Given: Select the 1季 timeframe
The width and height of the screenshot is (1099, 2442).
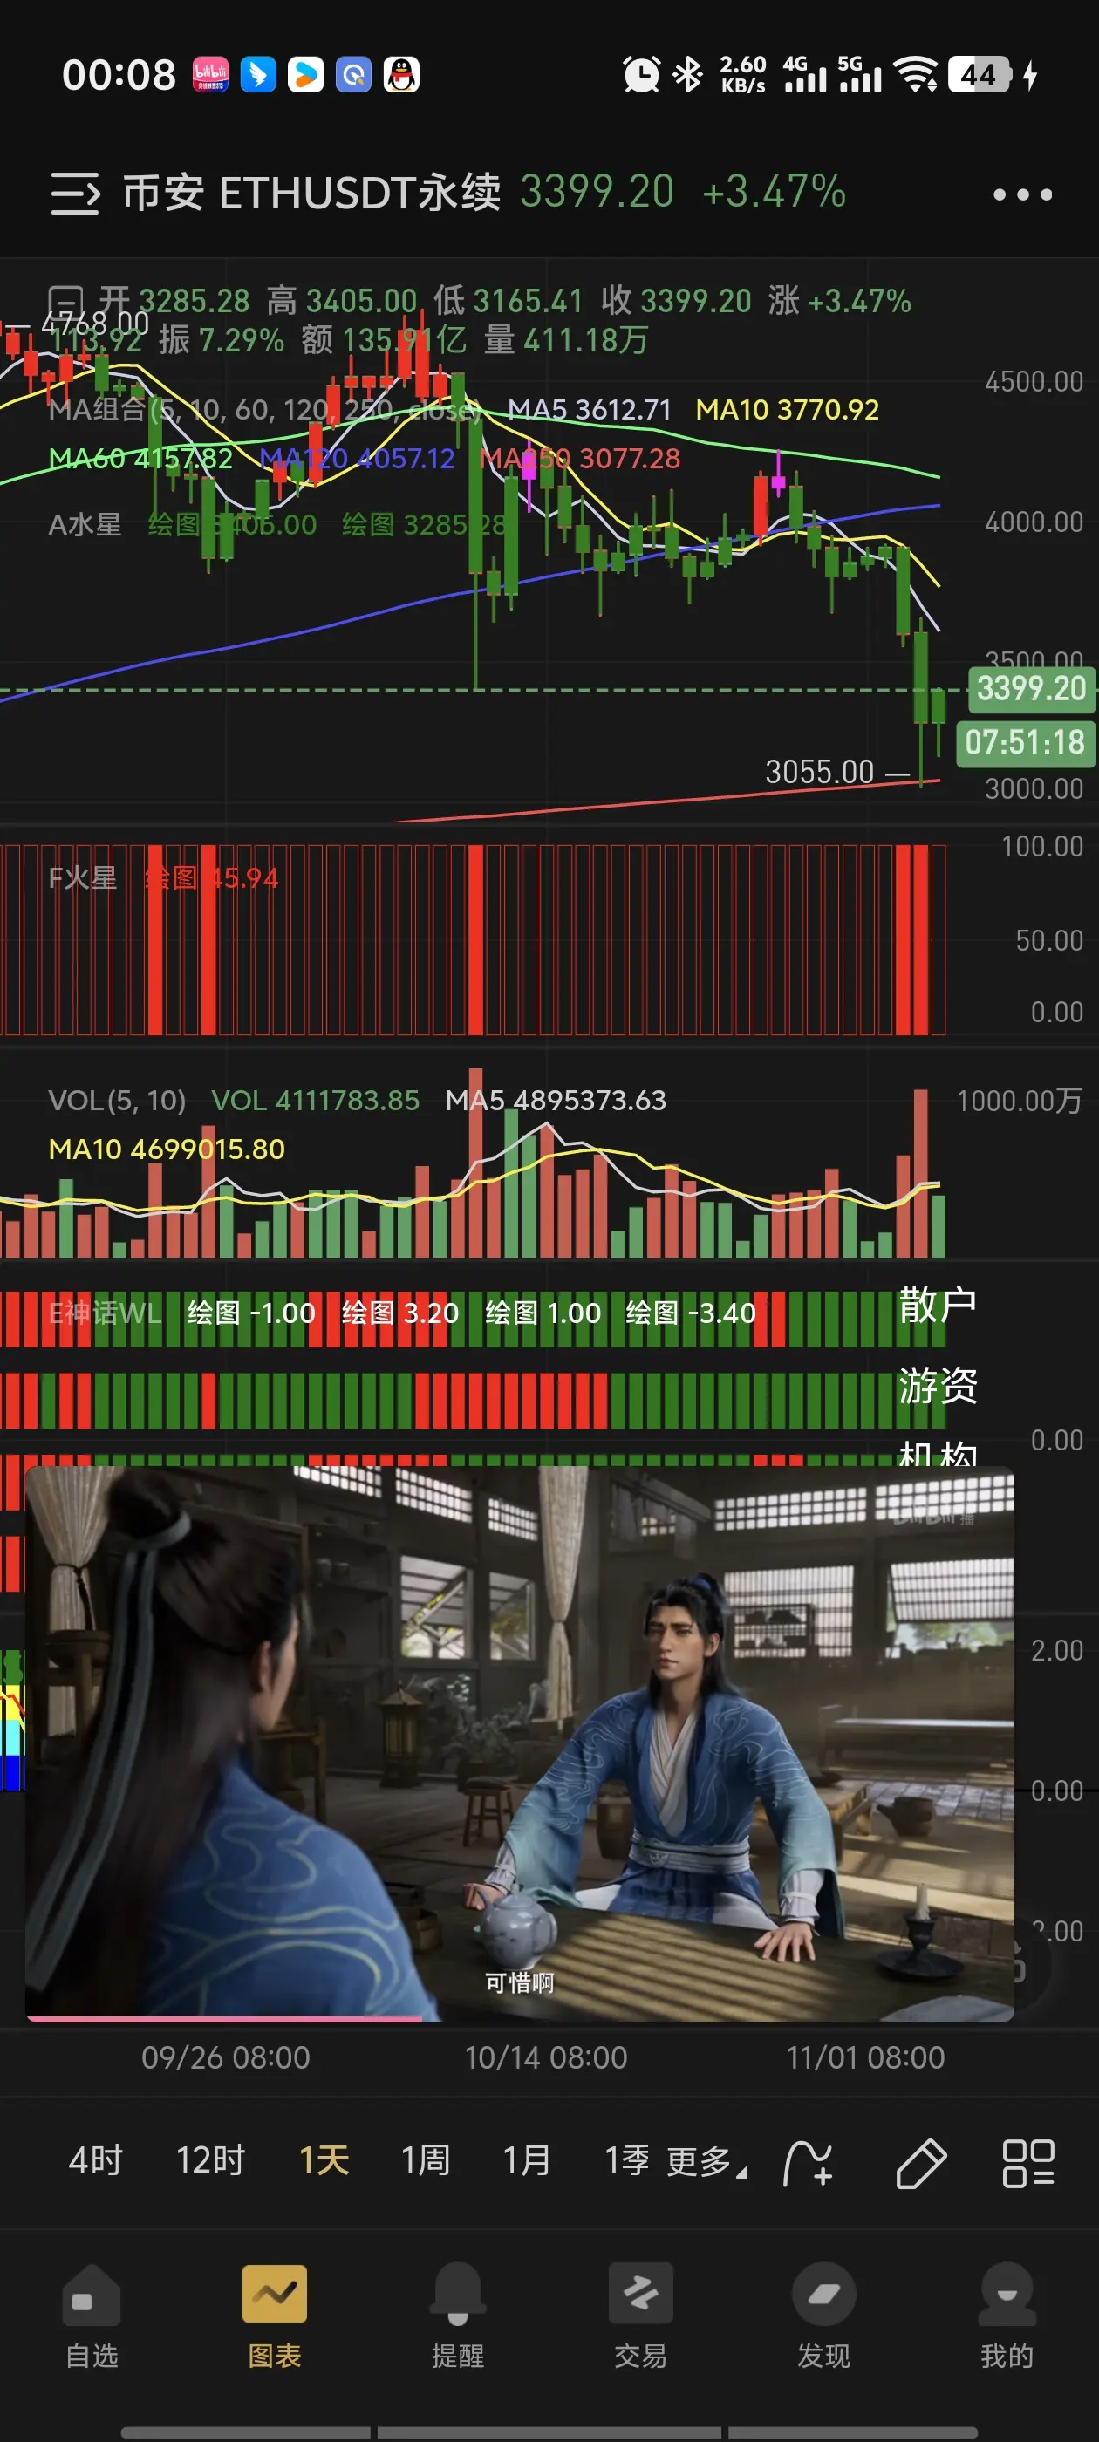Looking at the screenshot, I should tap(627, 2160).
